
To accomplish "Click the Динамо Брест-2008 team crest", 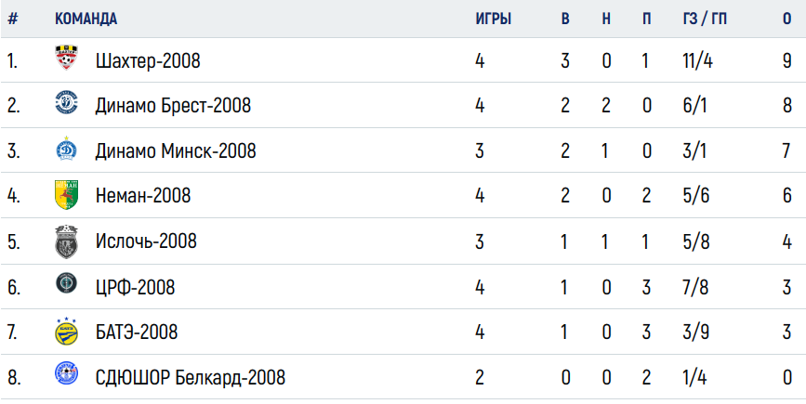I will click(x=66, y=102).
